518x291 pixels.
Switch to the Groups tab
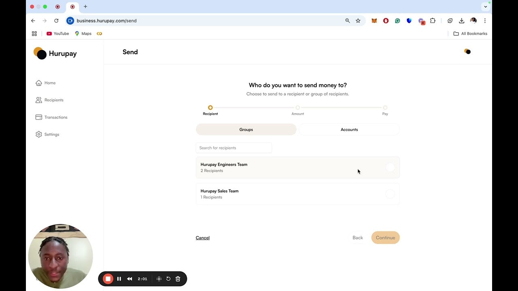[x=246, y=130]
